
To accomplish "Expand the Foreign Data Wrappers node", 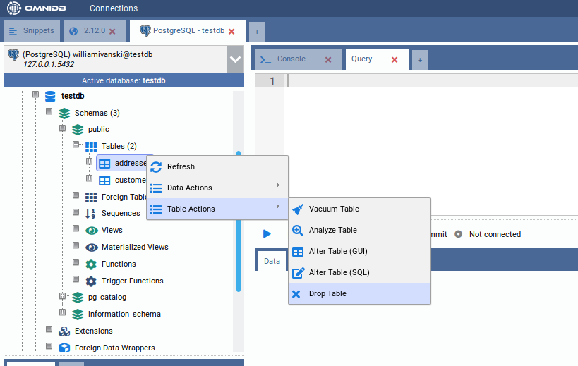I will coord(49,346).
